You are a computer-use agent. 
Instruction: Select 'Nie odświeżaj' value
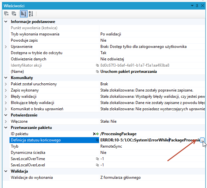point(112,59)
